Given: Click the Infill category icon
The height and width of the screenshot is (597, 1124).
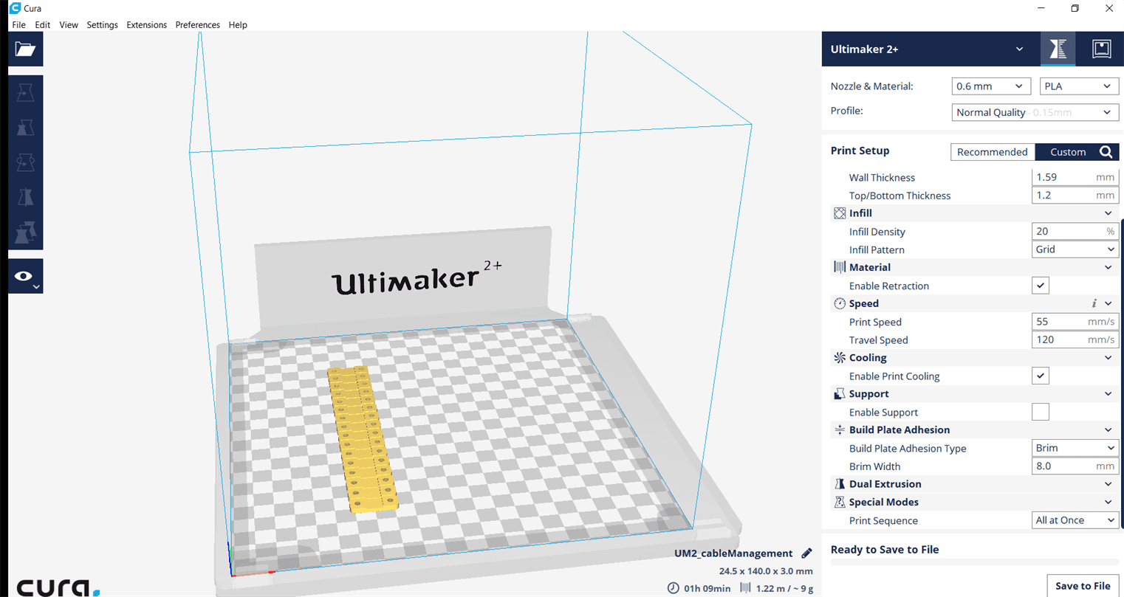Looking at the screenshot, I should pyautogui.click(x=840, y=213).
